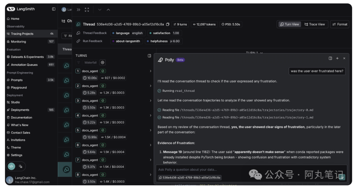355x189 pixels.
Task: Collapse the side panel with the double-chevron icon
Action: click(x=79, y=10)
